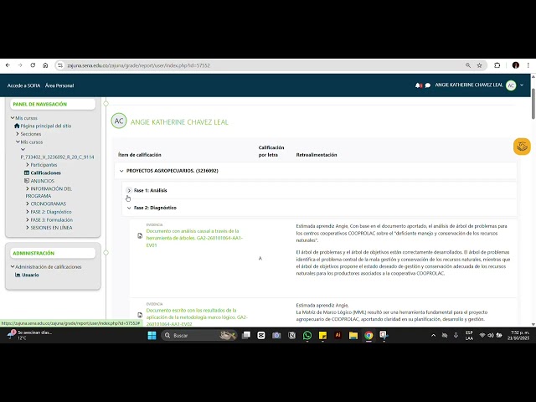This screenshot has width=536, height=402.
Task: Expand Participantes in the navigation tree
Action: 28,165
